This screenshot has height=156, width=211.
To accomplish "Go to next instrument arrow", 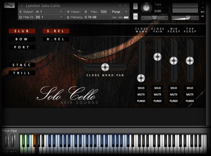I will coord(126,6).
